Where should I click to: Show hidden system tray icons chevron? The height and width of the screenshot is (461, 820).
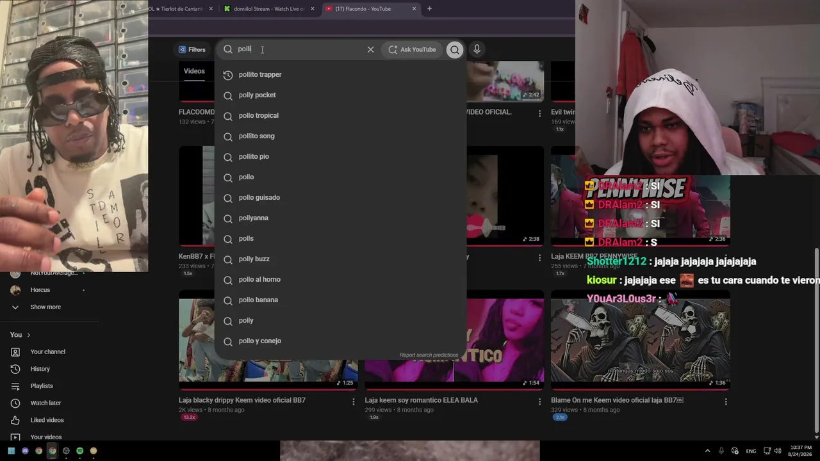[707, 451]
